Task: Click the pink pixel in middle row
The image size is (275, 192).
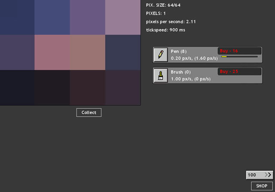Action: click(x=52, y=52)
